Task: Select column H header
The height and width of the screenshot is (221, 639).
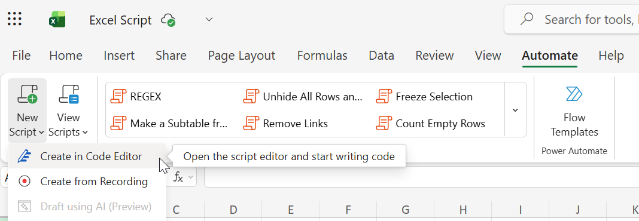Action: click(x=463, y=210)
